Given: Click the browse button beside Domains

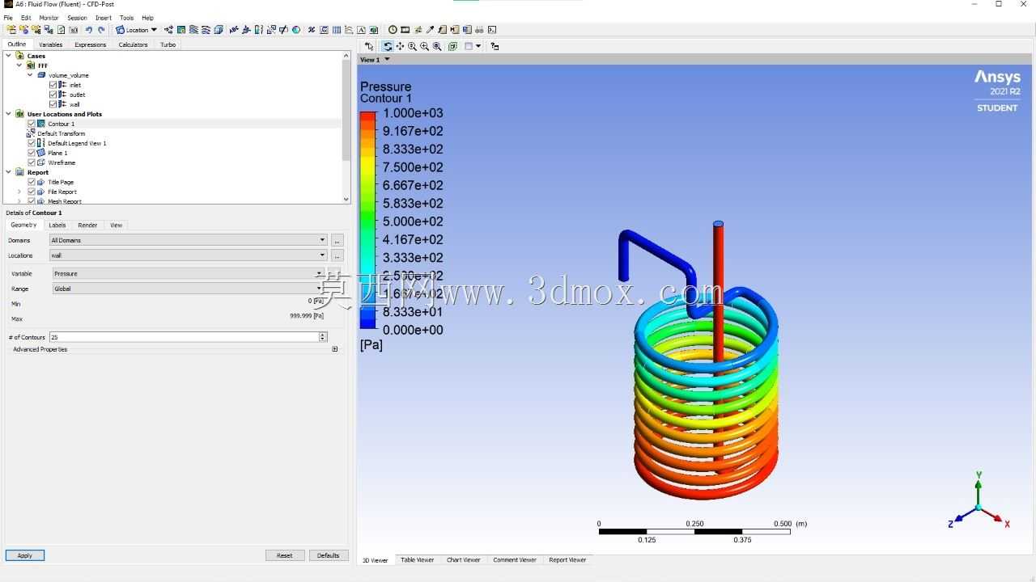Looking at the screenshot, I should click(x=338, y=240).
